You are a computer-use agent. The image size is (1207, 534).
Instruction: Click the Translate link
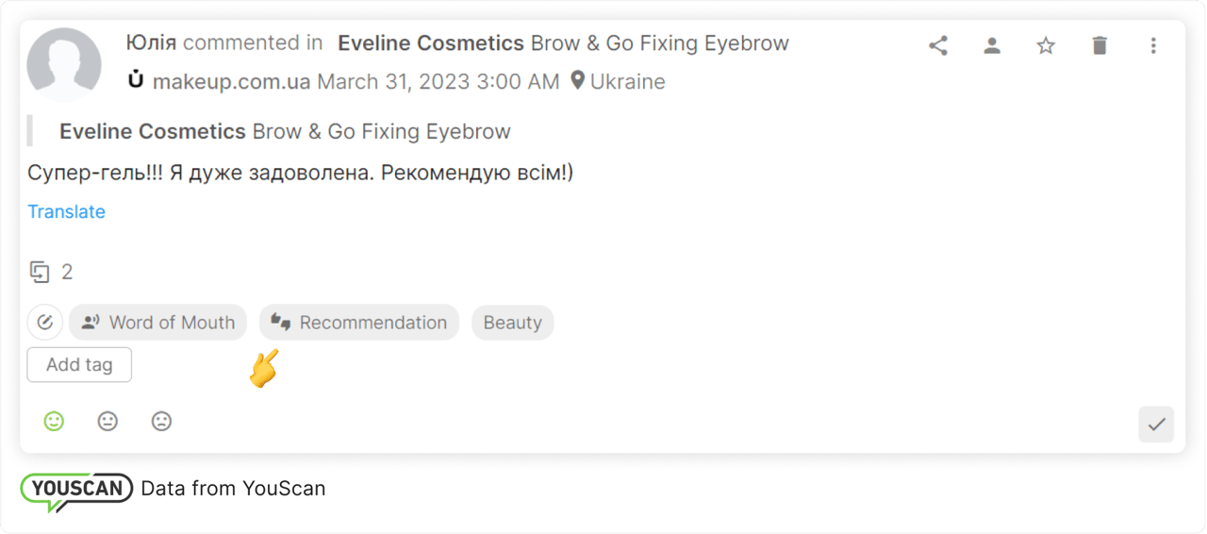pos(66,211)
